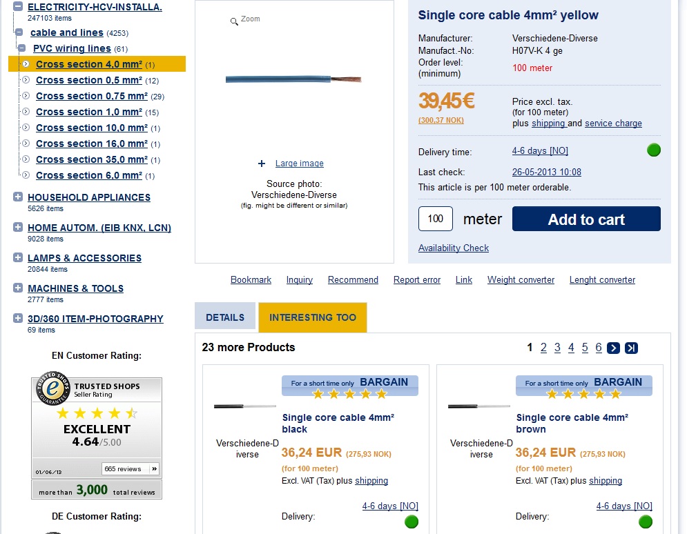Collapse the PVC wiring lines subcategory
The image size is (687, 534).
point(22,48)
